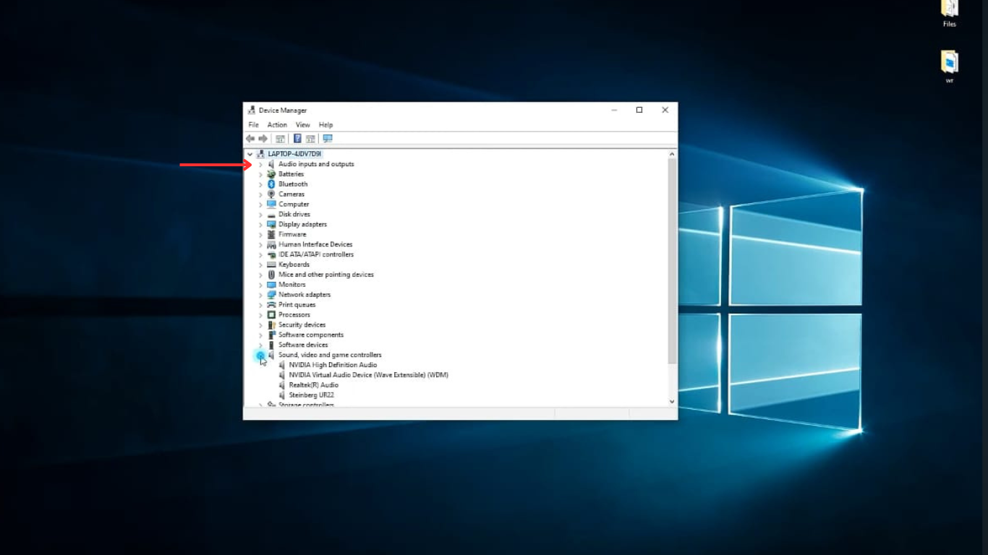
Task: Click the Forward arrow in the toolbar
Action: pos(263,139)
